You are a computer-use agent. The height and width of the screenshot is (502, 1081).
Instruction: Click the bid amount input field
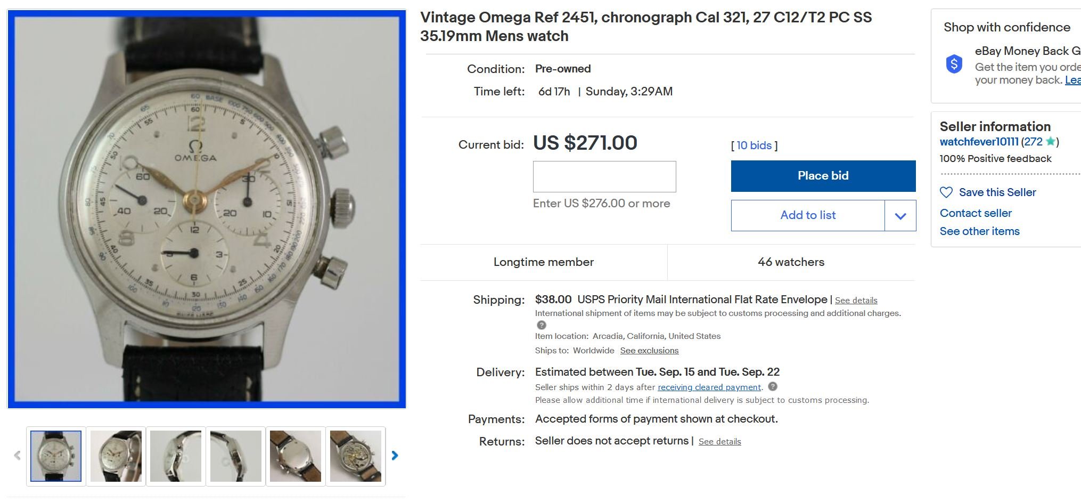coord(604,177)
